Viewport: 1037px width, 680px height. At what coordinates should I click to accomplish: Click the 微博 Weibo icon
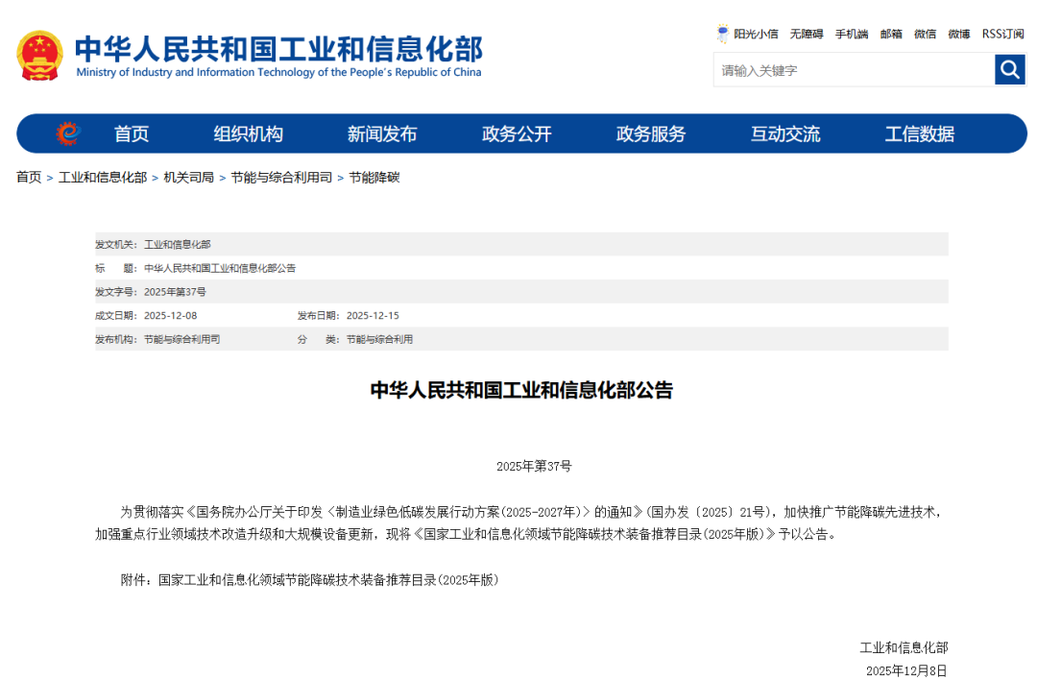coord(958,34)
